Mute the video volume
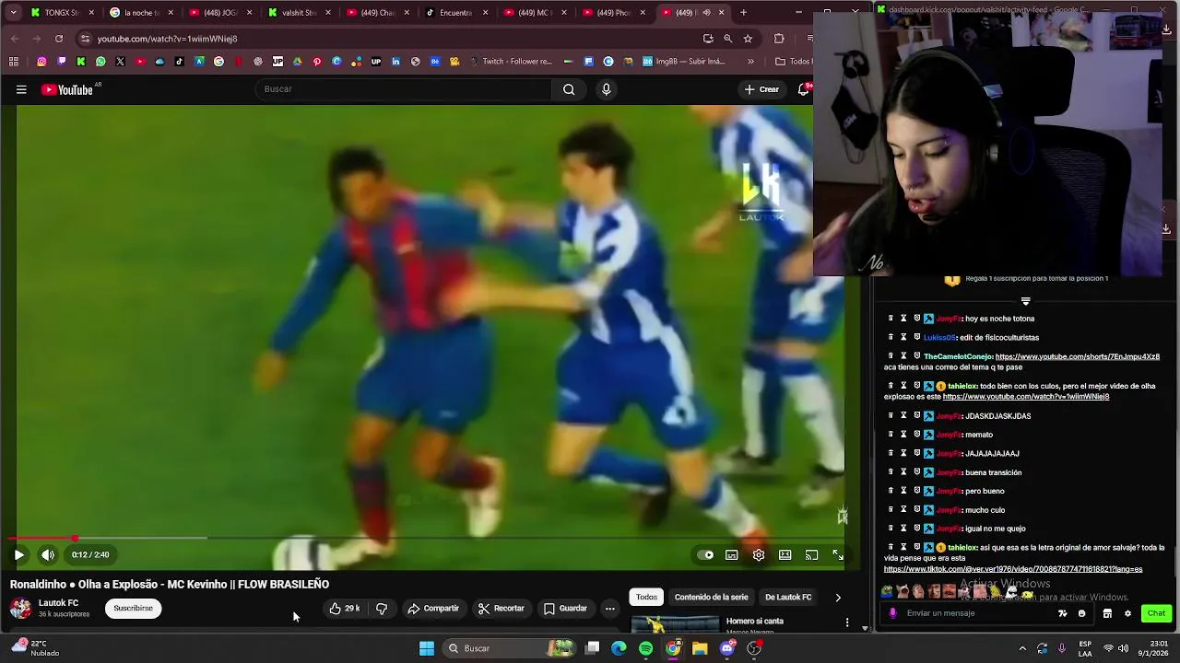This screenshot has height=663, width=1180. pyautogui.click(x=48, y=554)
